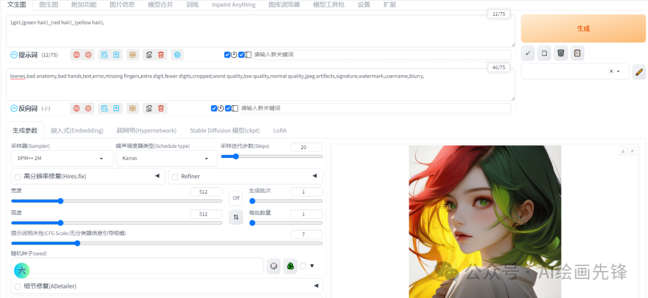Viewport: 648px width, 298px height.
Task: Click the bookmark favorites icon in the 反向词 toolbar
Action: coord(116,108)
